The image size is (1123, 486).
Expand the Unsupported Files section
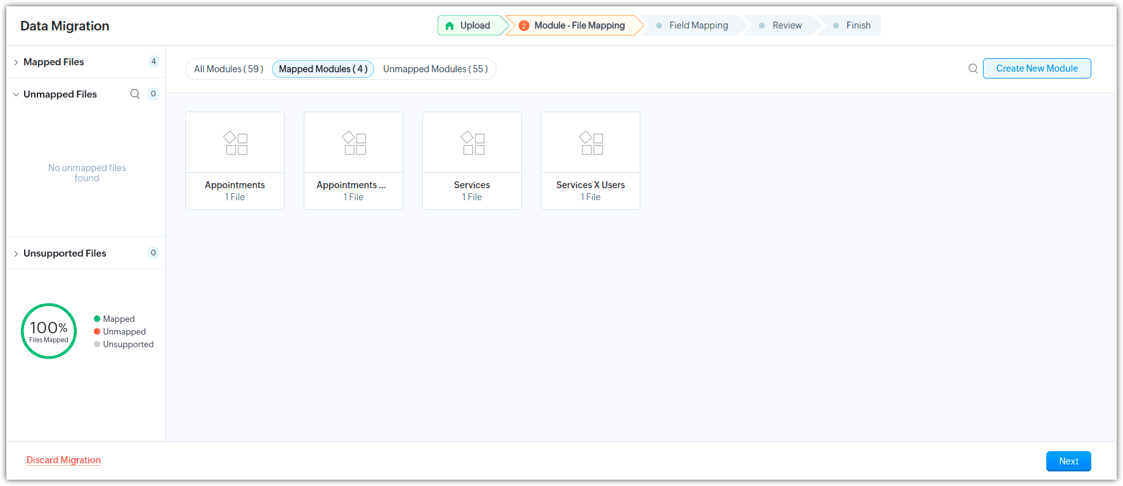click(x=16, y=253)
